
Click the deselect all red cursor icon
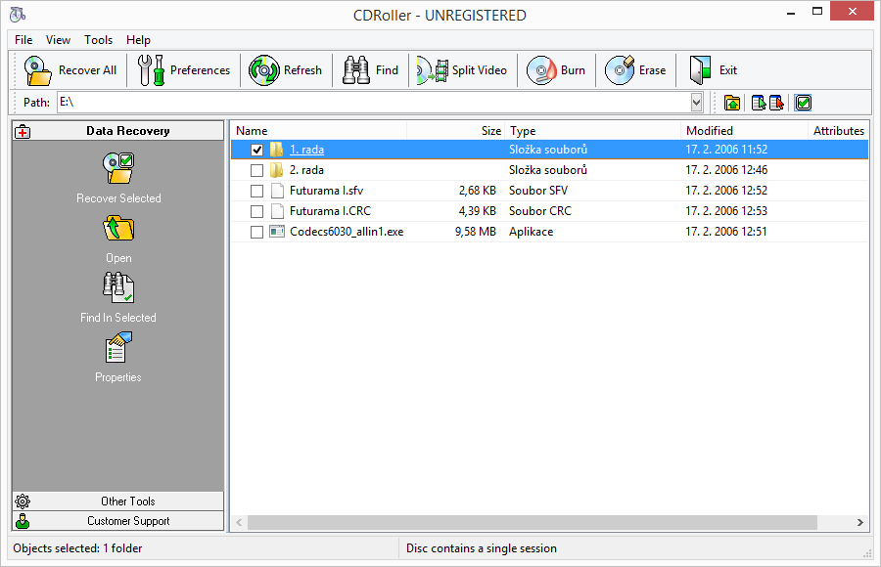(776, 103)
